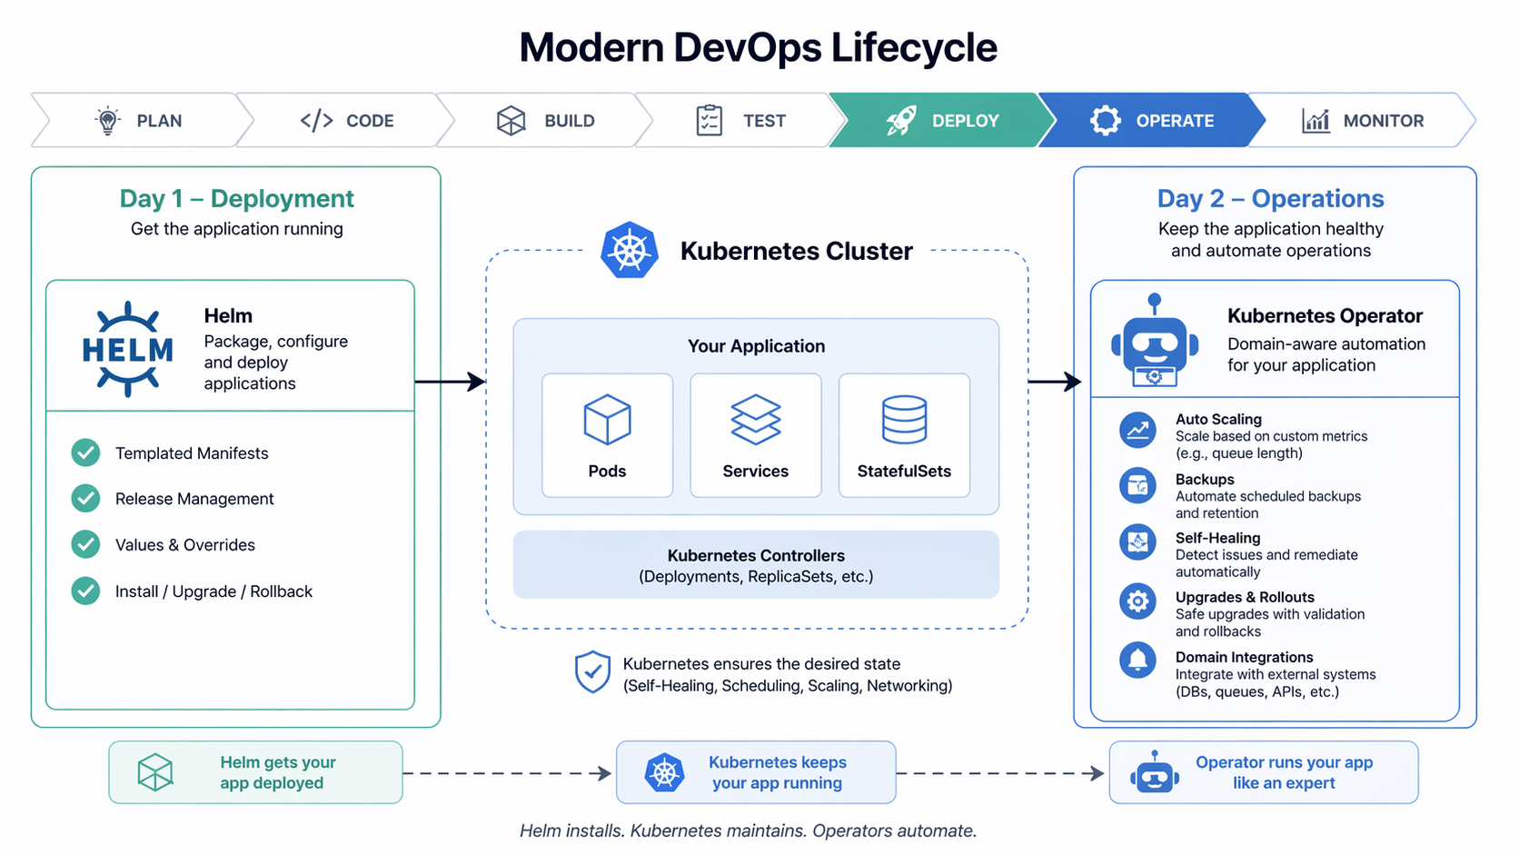Screen dimensions: 1519x855
Task: Click the 'Upgrades & Rollouts' feature title
Action: 1245,597
